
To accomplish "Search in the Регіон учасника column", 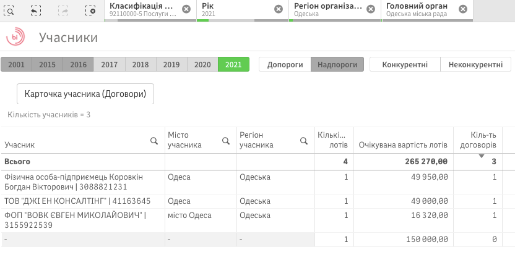I will (x=304, y=141).
